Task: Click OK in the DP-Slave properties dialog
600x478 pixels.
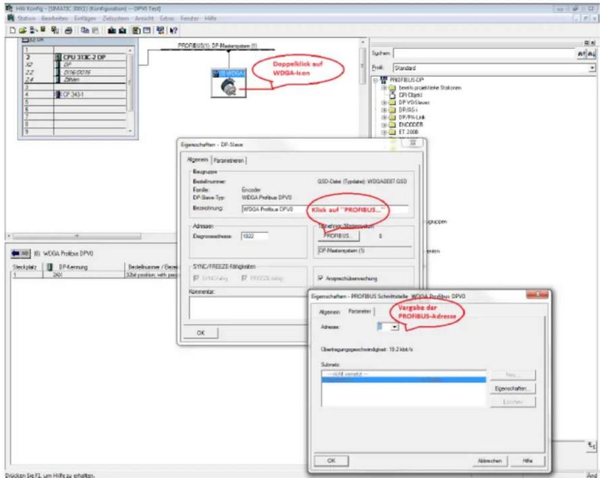Action: tap(201, 333)
